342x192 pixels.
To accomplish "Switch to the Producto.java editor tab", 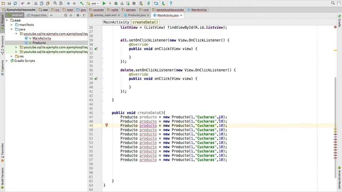I will point(137,15).
